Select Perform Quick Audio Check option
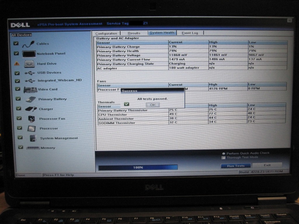This screenshot has height=224, width=299. [x=224, y=153]
